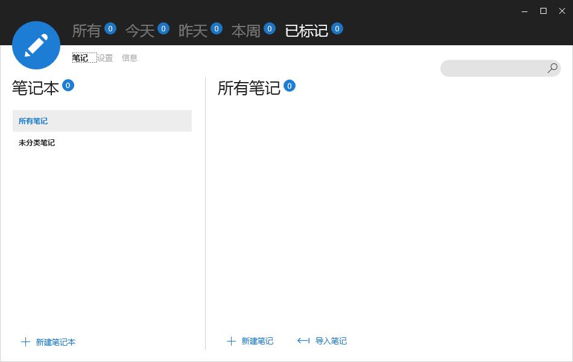Click the plus icon beside 新建笔记本
Viewport: 573px width, 362px height.
(25, 342)
